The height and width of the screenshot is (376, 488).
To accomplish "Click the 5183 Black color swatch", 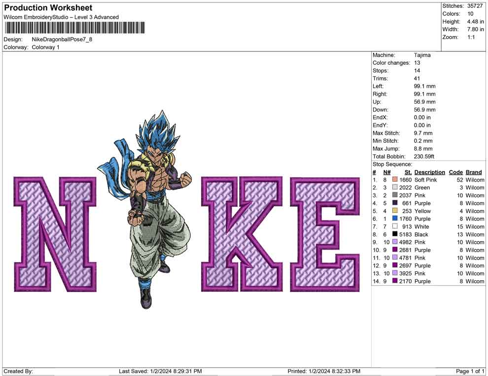I will tap(395, 234).
